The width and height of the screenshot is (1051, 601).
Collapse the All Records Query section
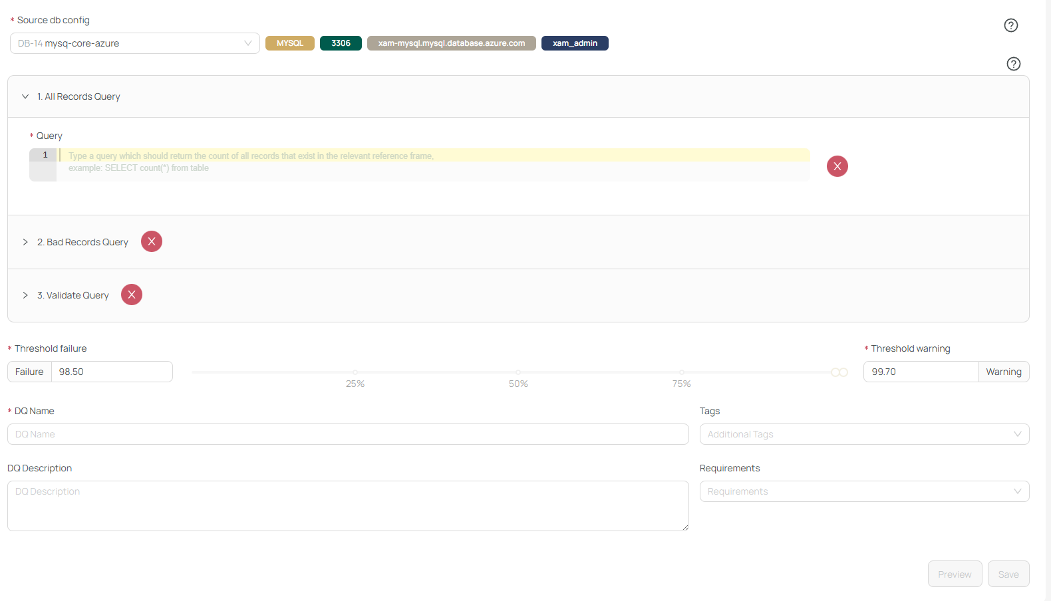[x=25, y=96]
